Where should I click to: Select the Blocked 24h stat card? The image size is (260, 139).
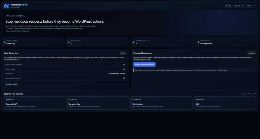pyautogui.click(x=97, y=42)
